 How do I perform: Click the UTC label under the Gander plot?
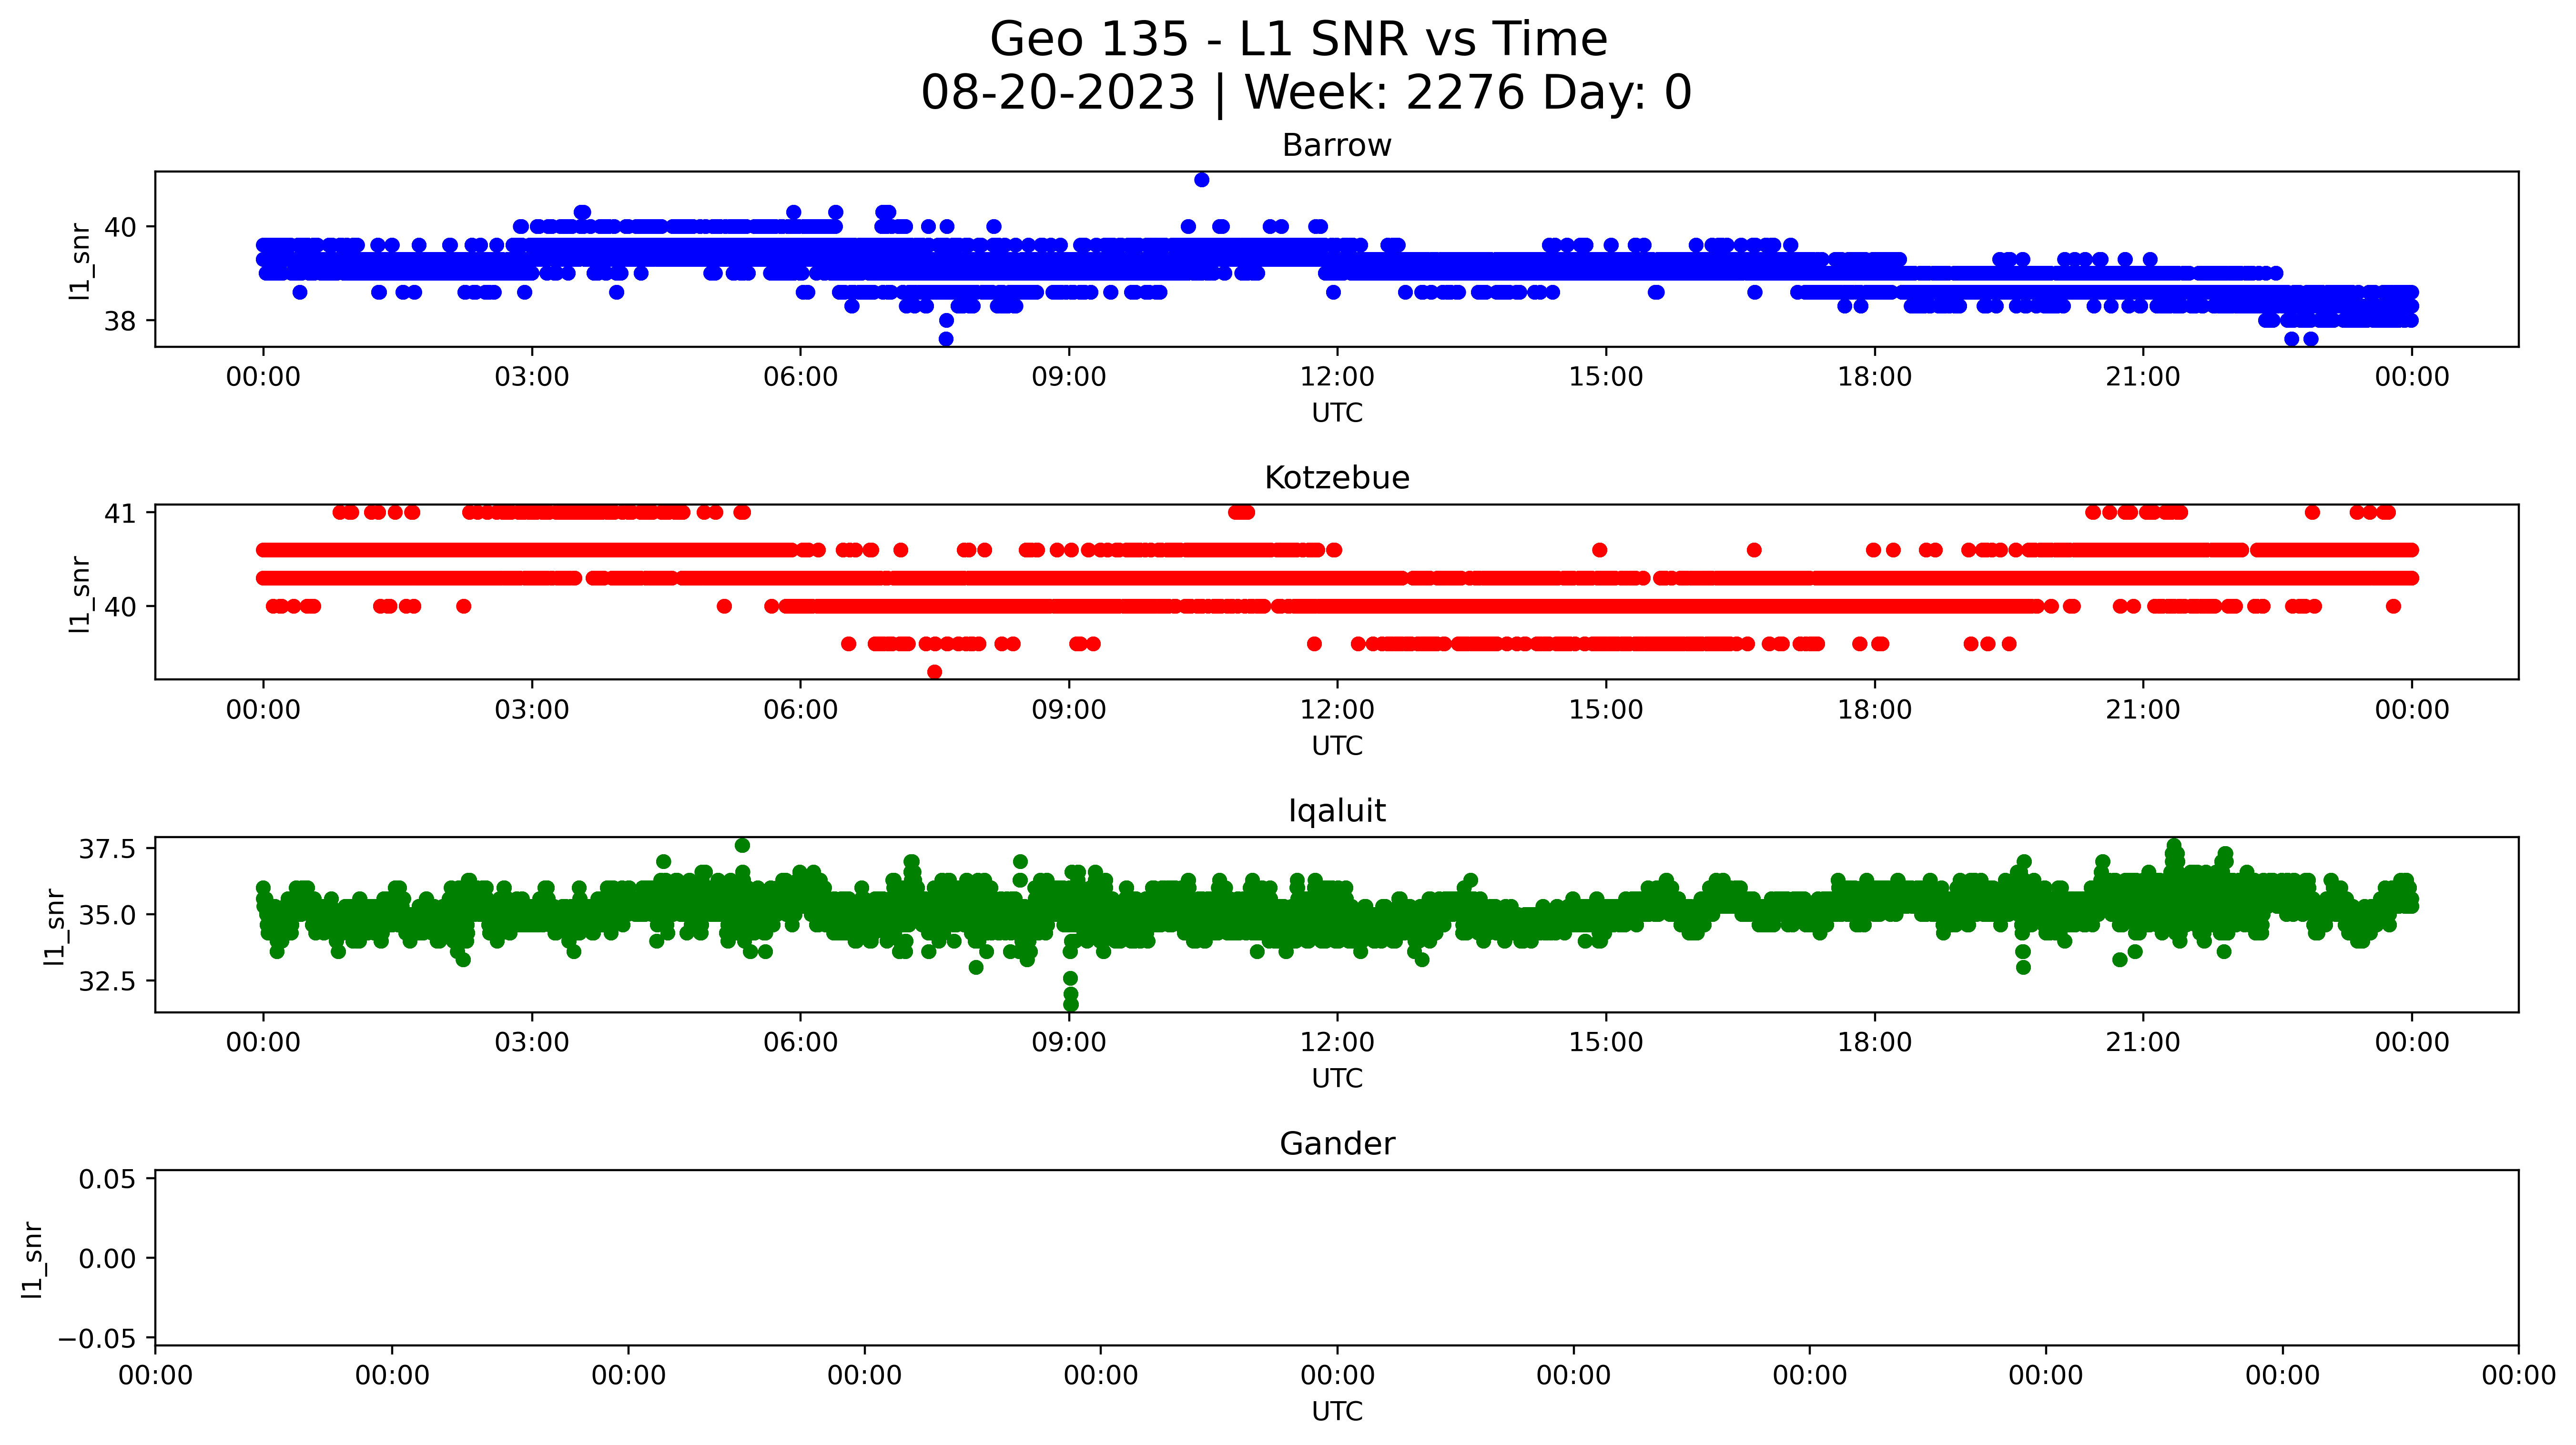click(x=1336, y=1412)
